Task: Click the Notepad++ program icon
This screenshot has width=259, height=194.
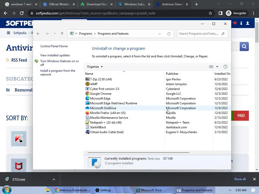Action: 87,123
